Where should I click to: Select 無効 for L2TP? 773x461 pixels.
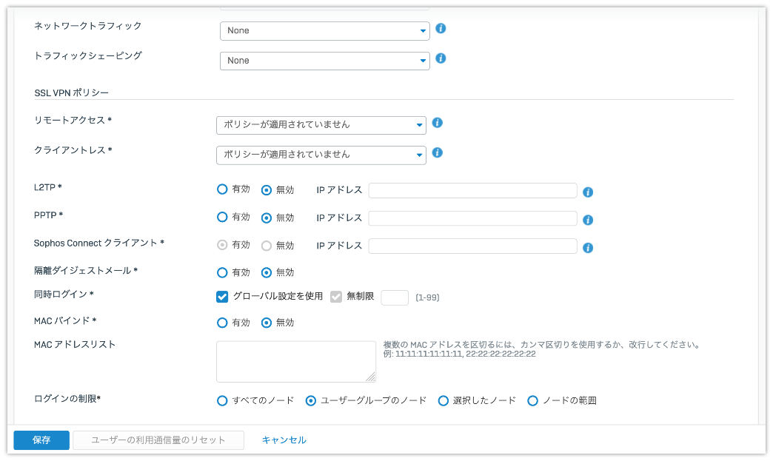[x=267, y=189]
